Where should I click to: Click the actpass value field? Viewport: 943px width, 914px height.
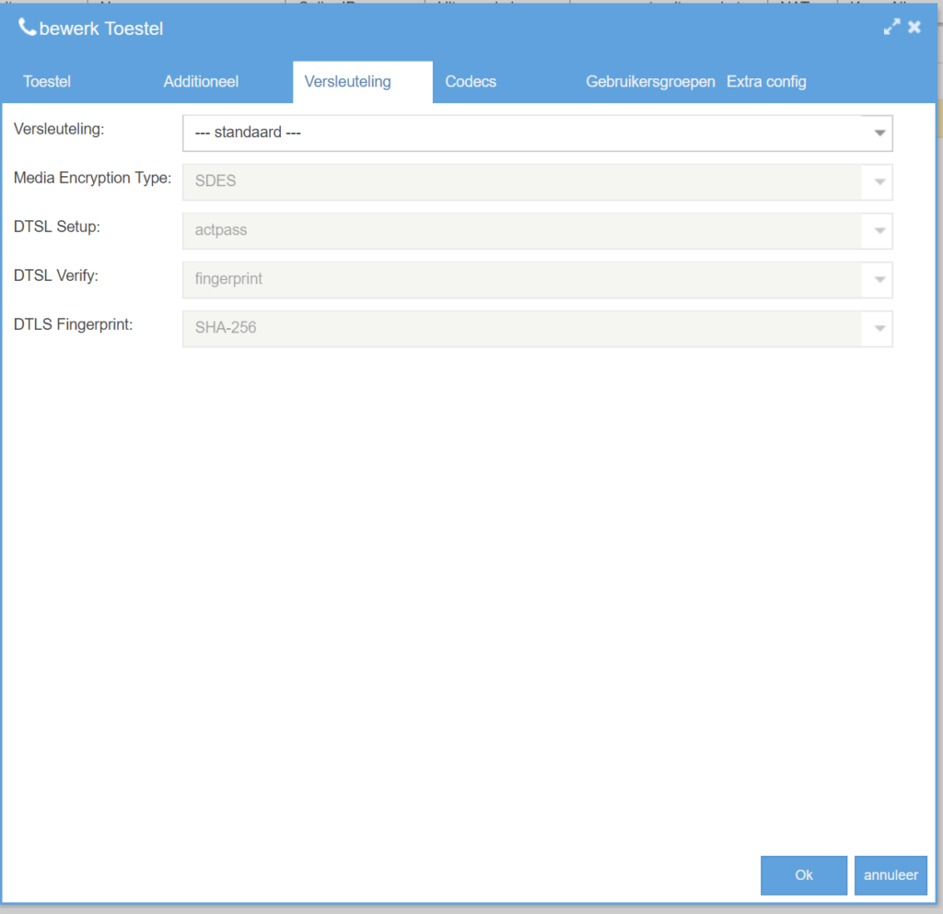coord(521,230)
